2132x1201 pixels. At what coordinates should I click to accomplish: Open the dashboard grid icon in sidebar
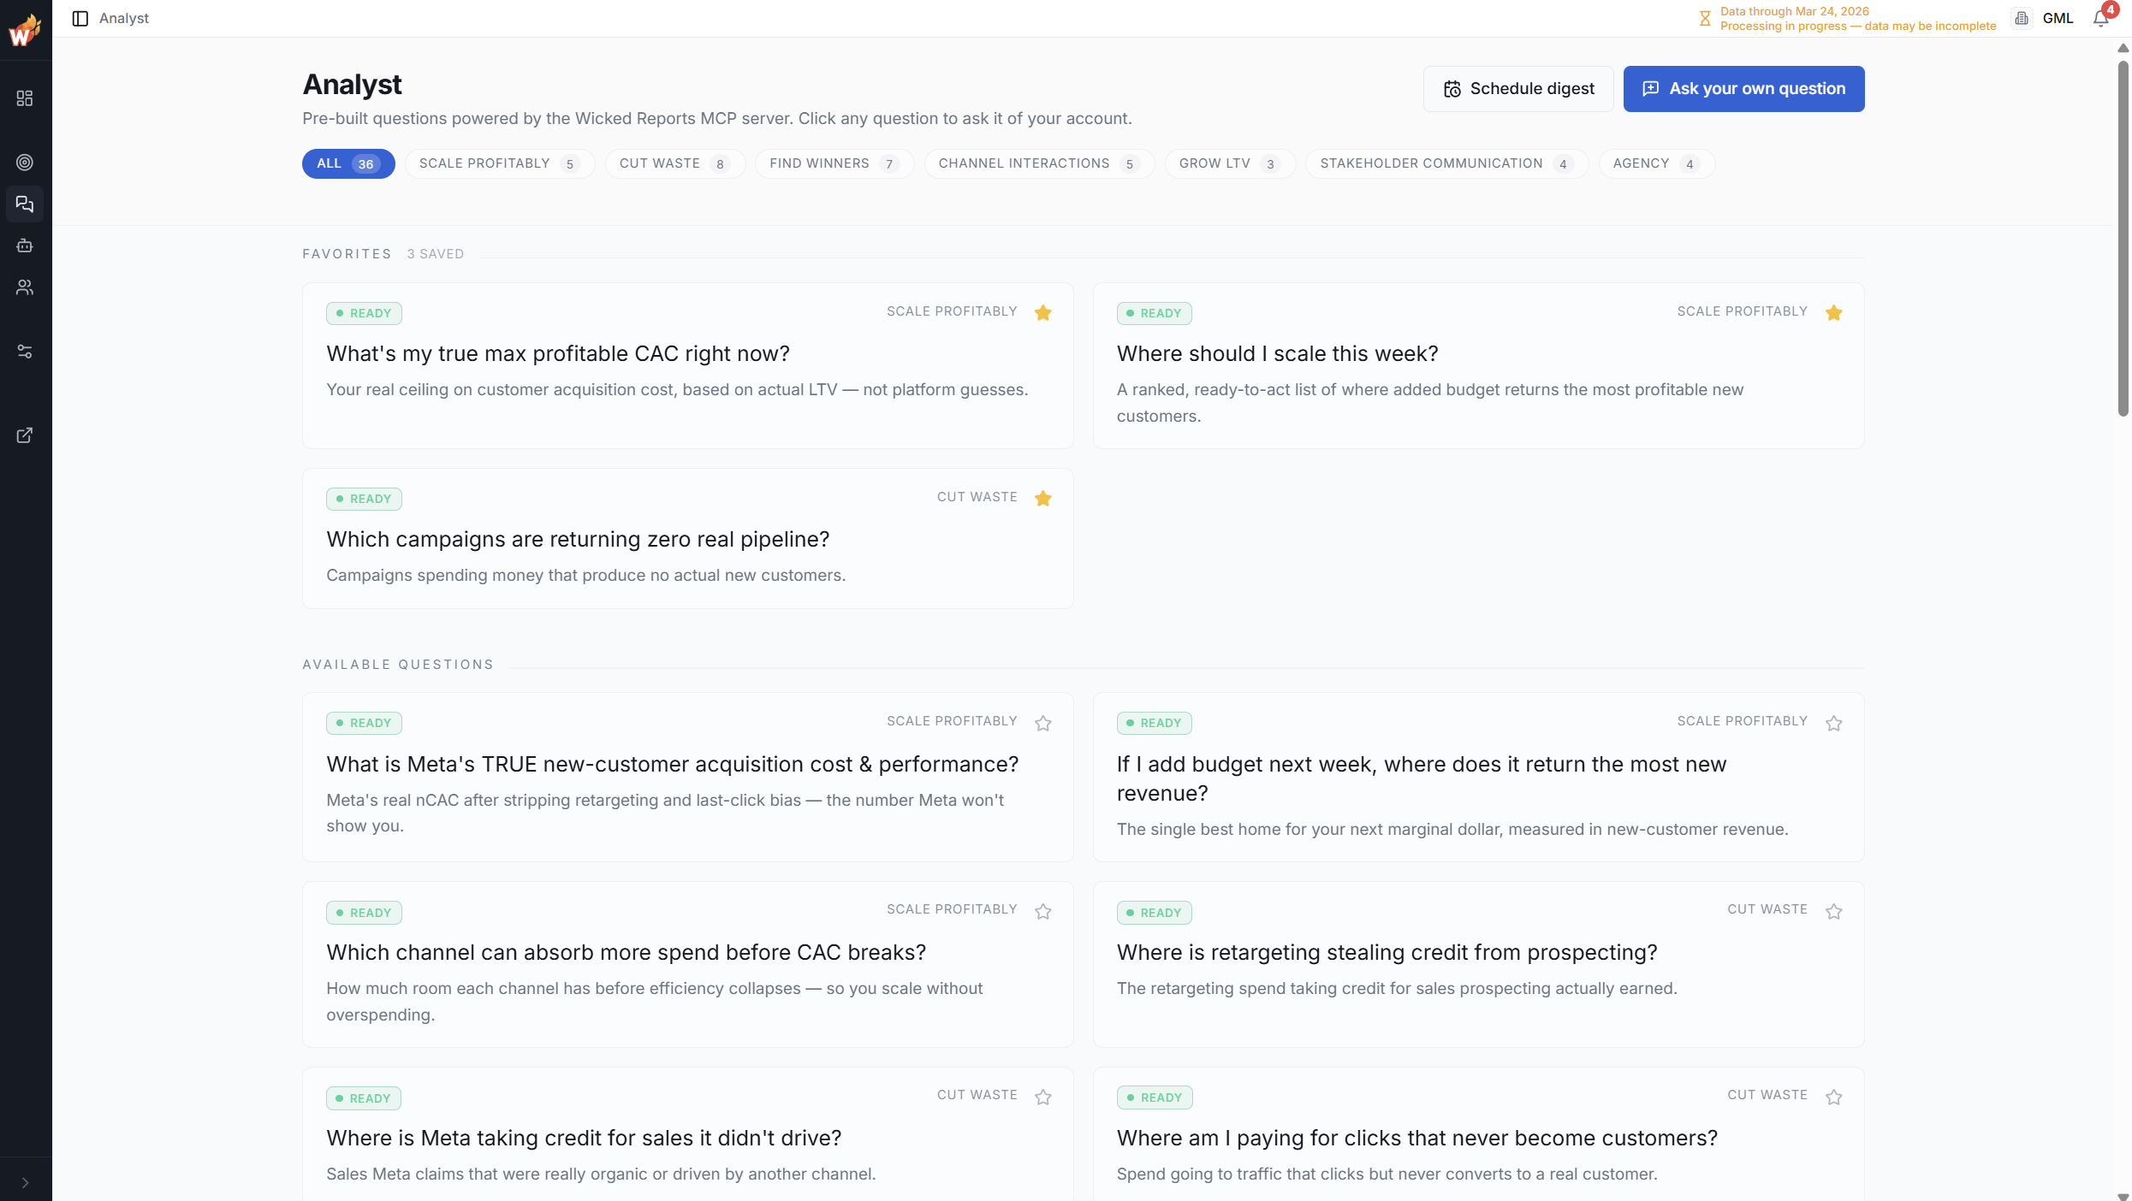click(25, 98)
